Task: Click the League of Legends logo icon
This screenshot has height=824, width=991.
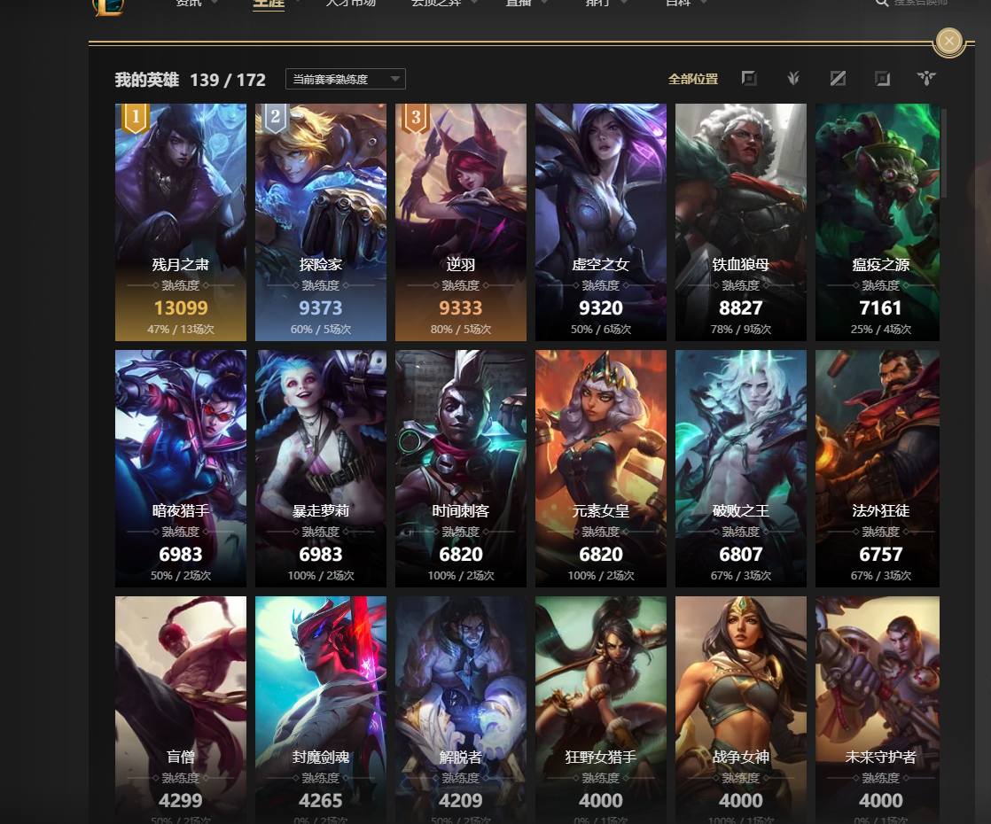Action: point(108,6)
